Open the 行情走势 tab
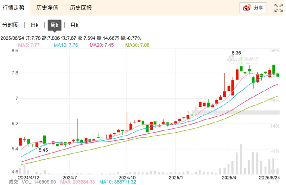 [13, 8]
